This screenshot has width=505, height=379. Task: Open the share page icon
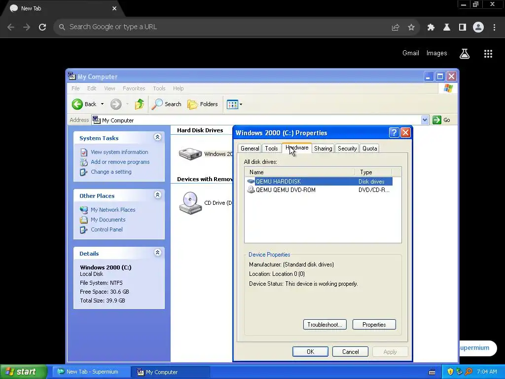pyautogui.click(x=396, y=27)
